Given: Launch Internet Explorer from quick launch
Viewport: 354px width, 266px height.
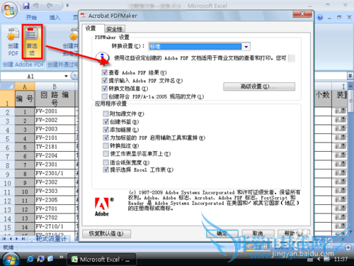Looking at the screenshot, I should (x=30, y=259).
